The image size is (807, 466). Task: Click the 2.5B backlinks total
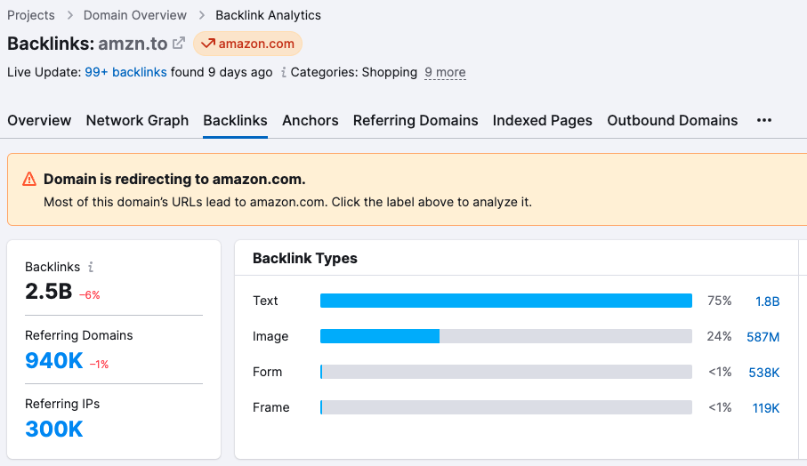tap(48, 292)
